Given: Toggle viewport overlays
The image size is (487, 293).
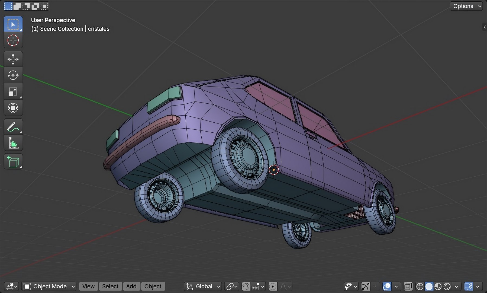Looking at the screenshot, I should pos(387,286).
